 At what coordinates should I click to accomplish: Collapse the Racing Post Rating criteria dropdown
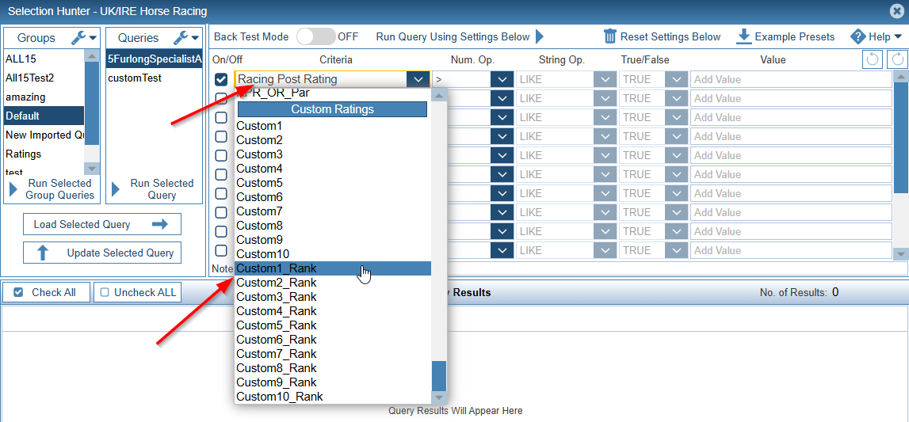pos(418,79)
